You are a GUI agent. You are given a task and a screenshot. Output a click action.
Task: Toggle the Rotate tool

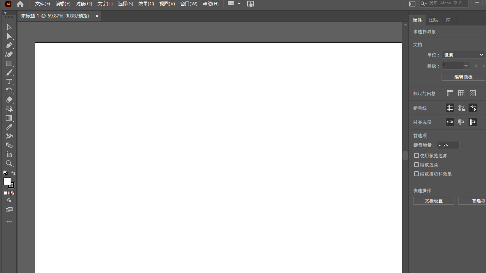(x=9, y=91)
